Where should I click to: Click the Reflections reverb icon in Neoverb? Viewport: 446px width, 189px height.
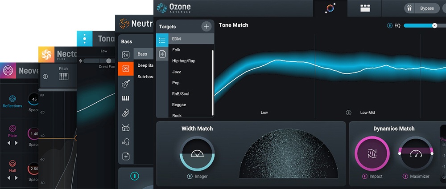point(12,98)
